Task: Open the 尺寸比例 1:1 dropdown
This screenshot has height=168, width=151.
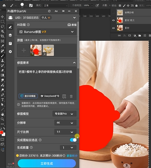Action: click(65, 132)
